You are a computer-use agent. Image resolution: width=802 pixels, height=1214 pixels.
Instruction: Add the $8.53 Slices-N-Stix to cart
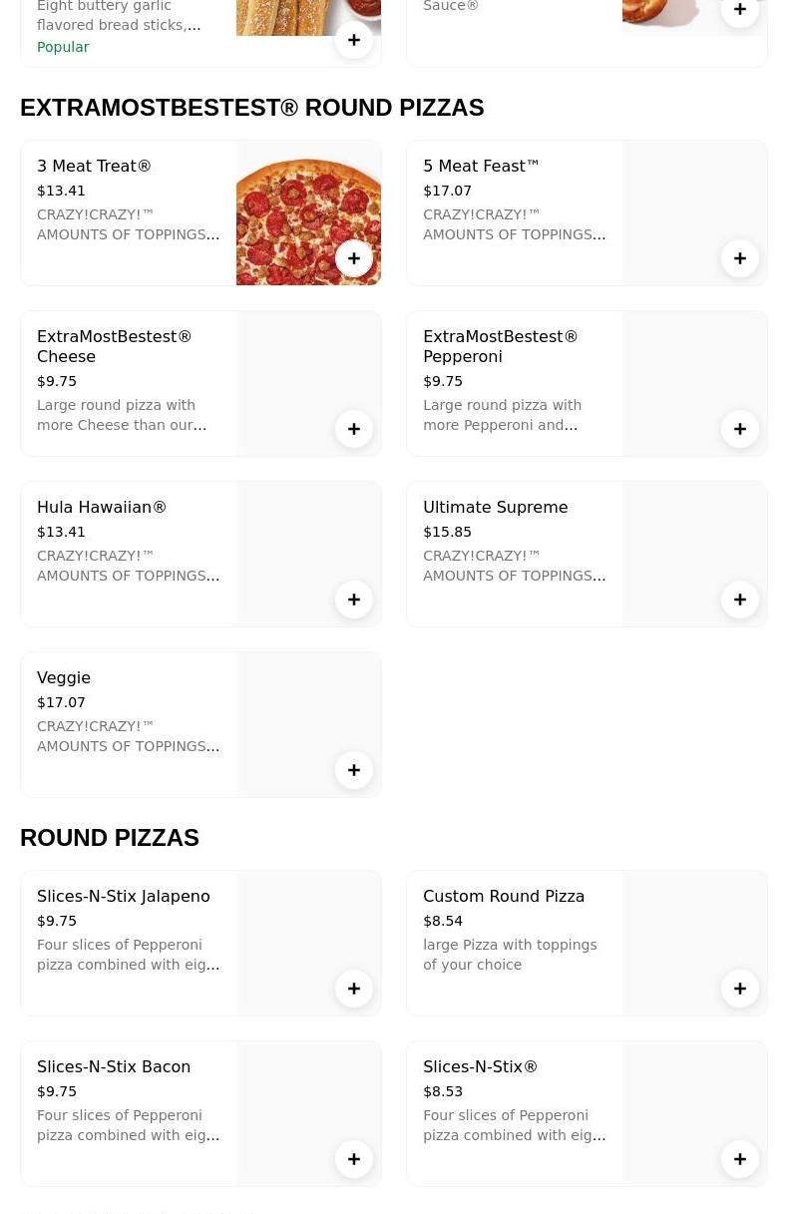(x=740, y=1159)
